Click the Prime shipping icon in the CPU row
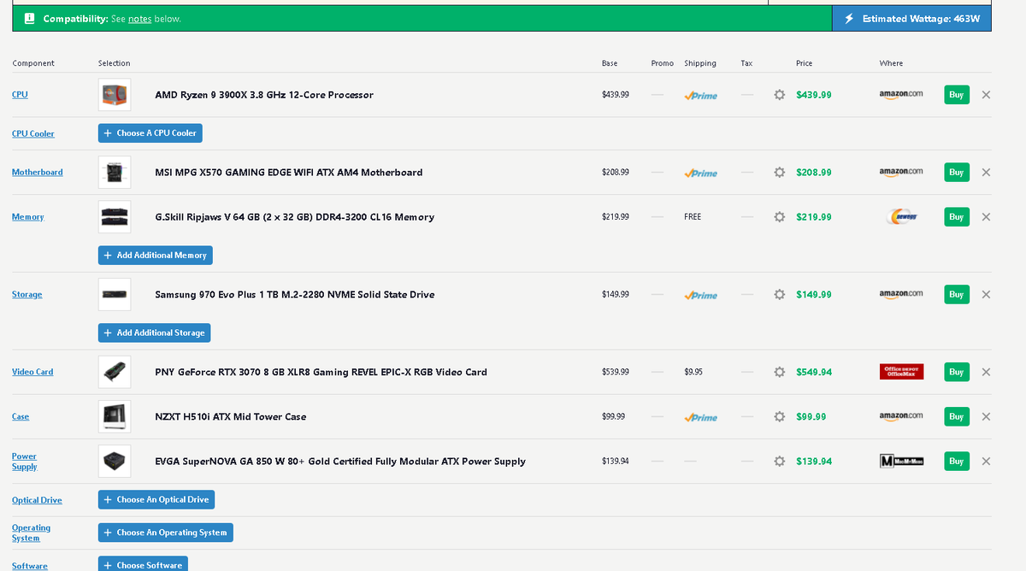 [701, 96]
